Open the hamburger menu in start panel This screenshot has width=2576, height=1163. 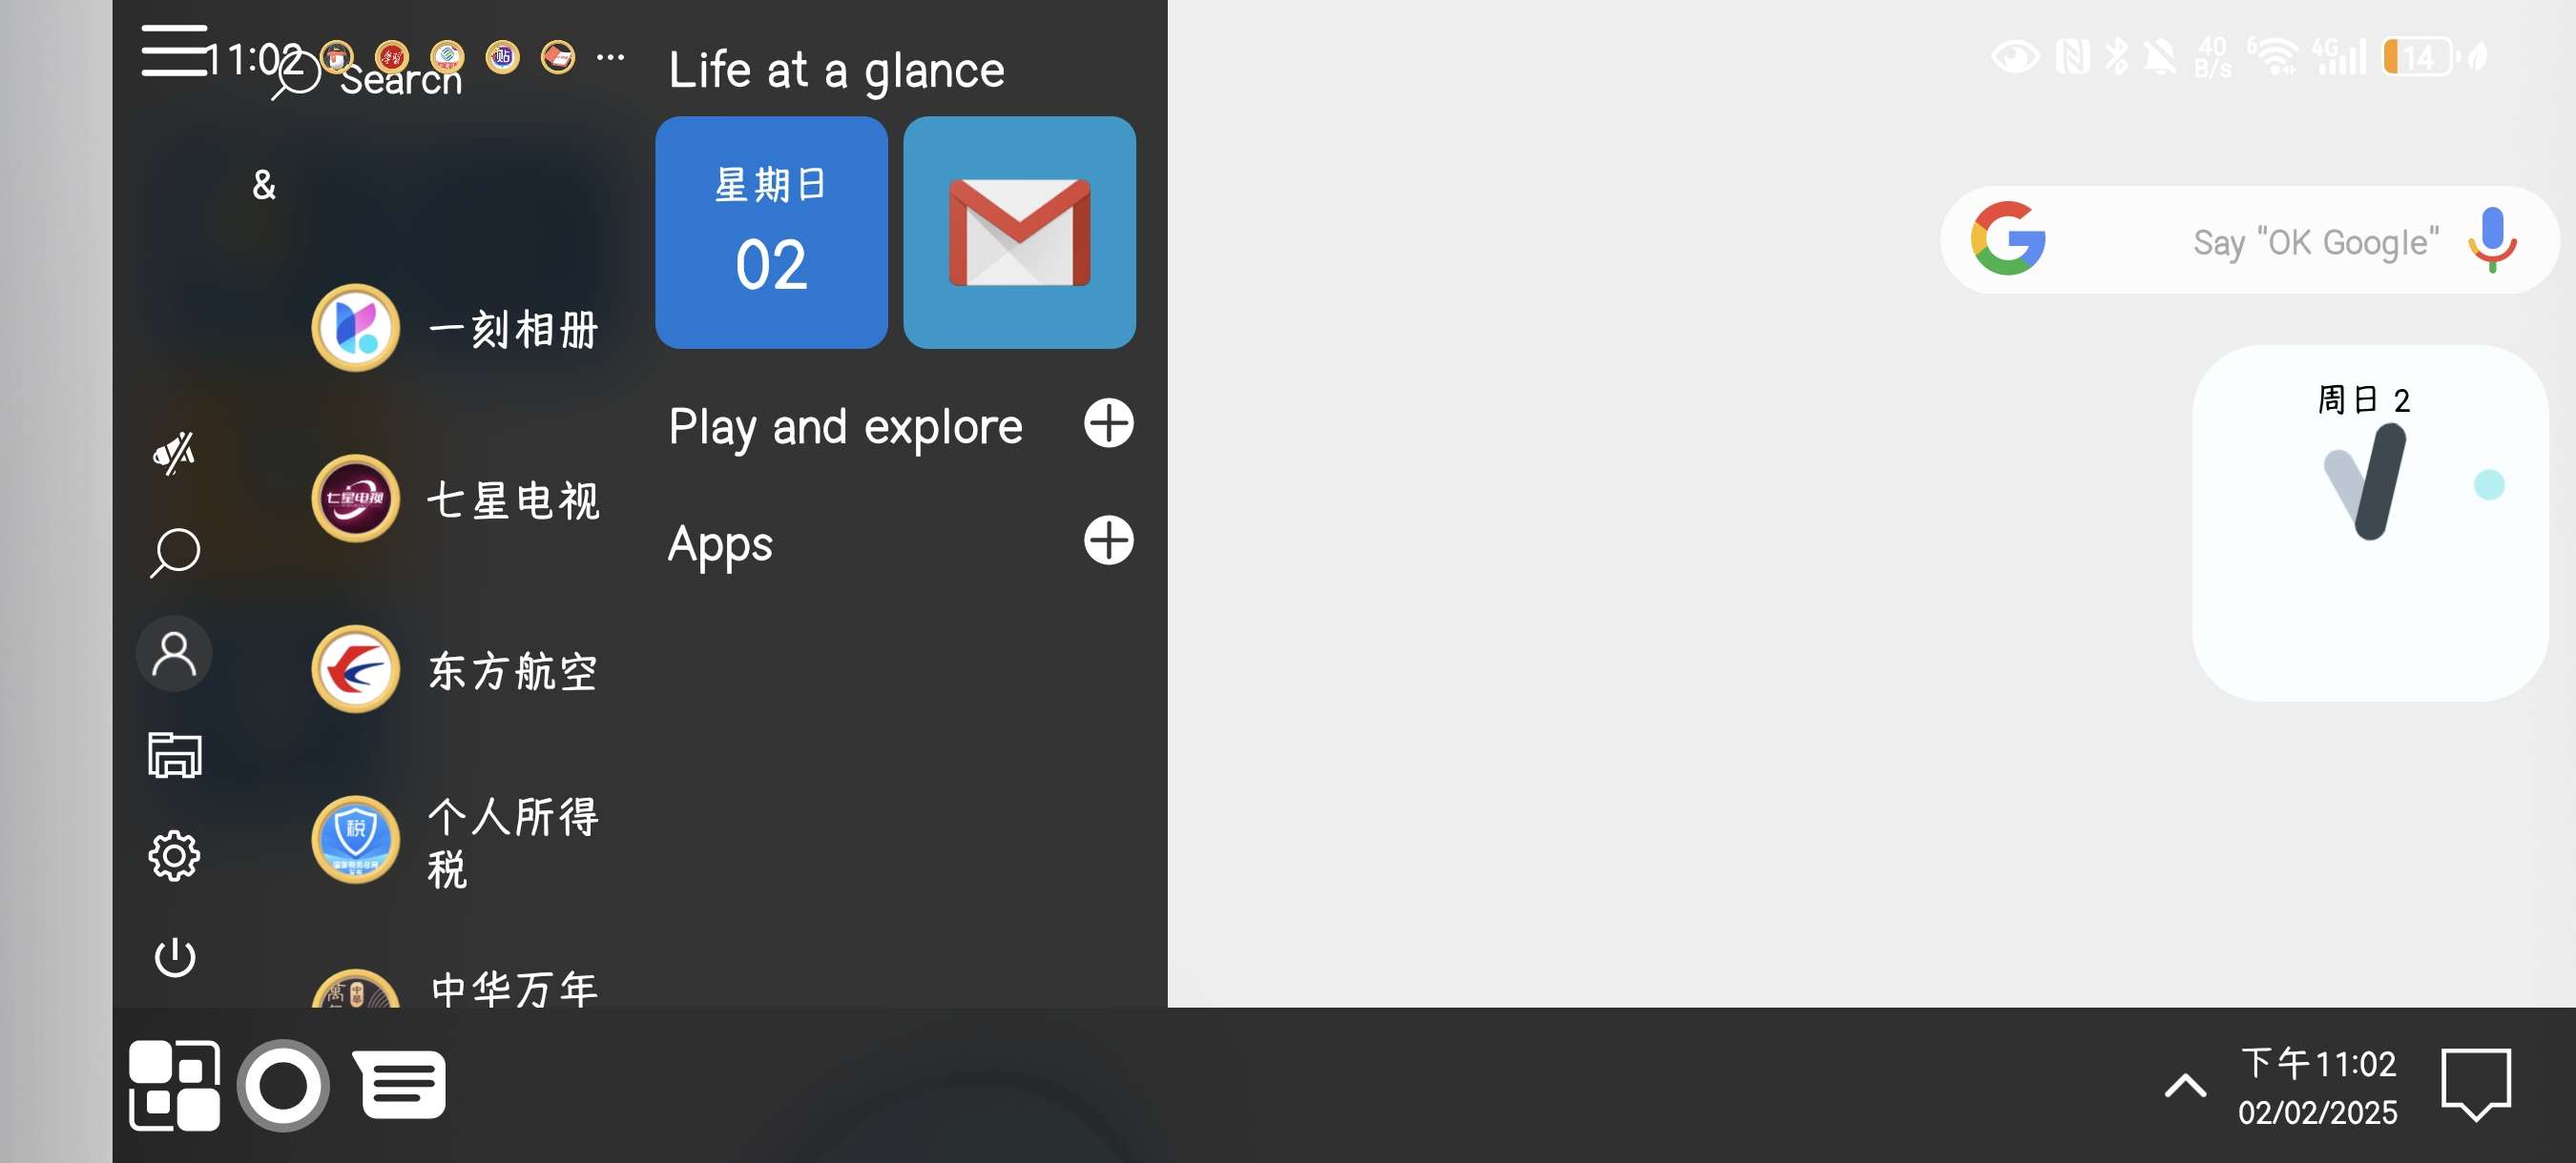click(x=174, y=50)
